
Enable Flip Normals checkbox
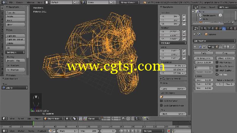(217, 62)
